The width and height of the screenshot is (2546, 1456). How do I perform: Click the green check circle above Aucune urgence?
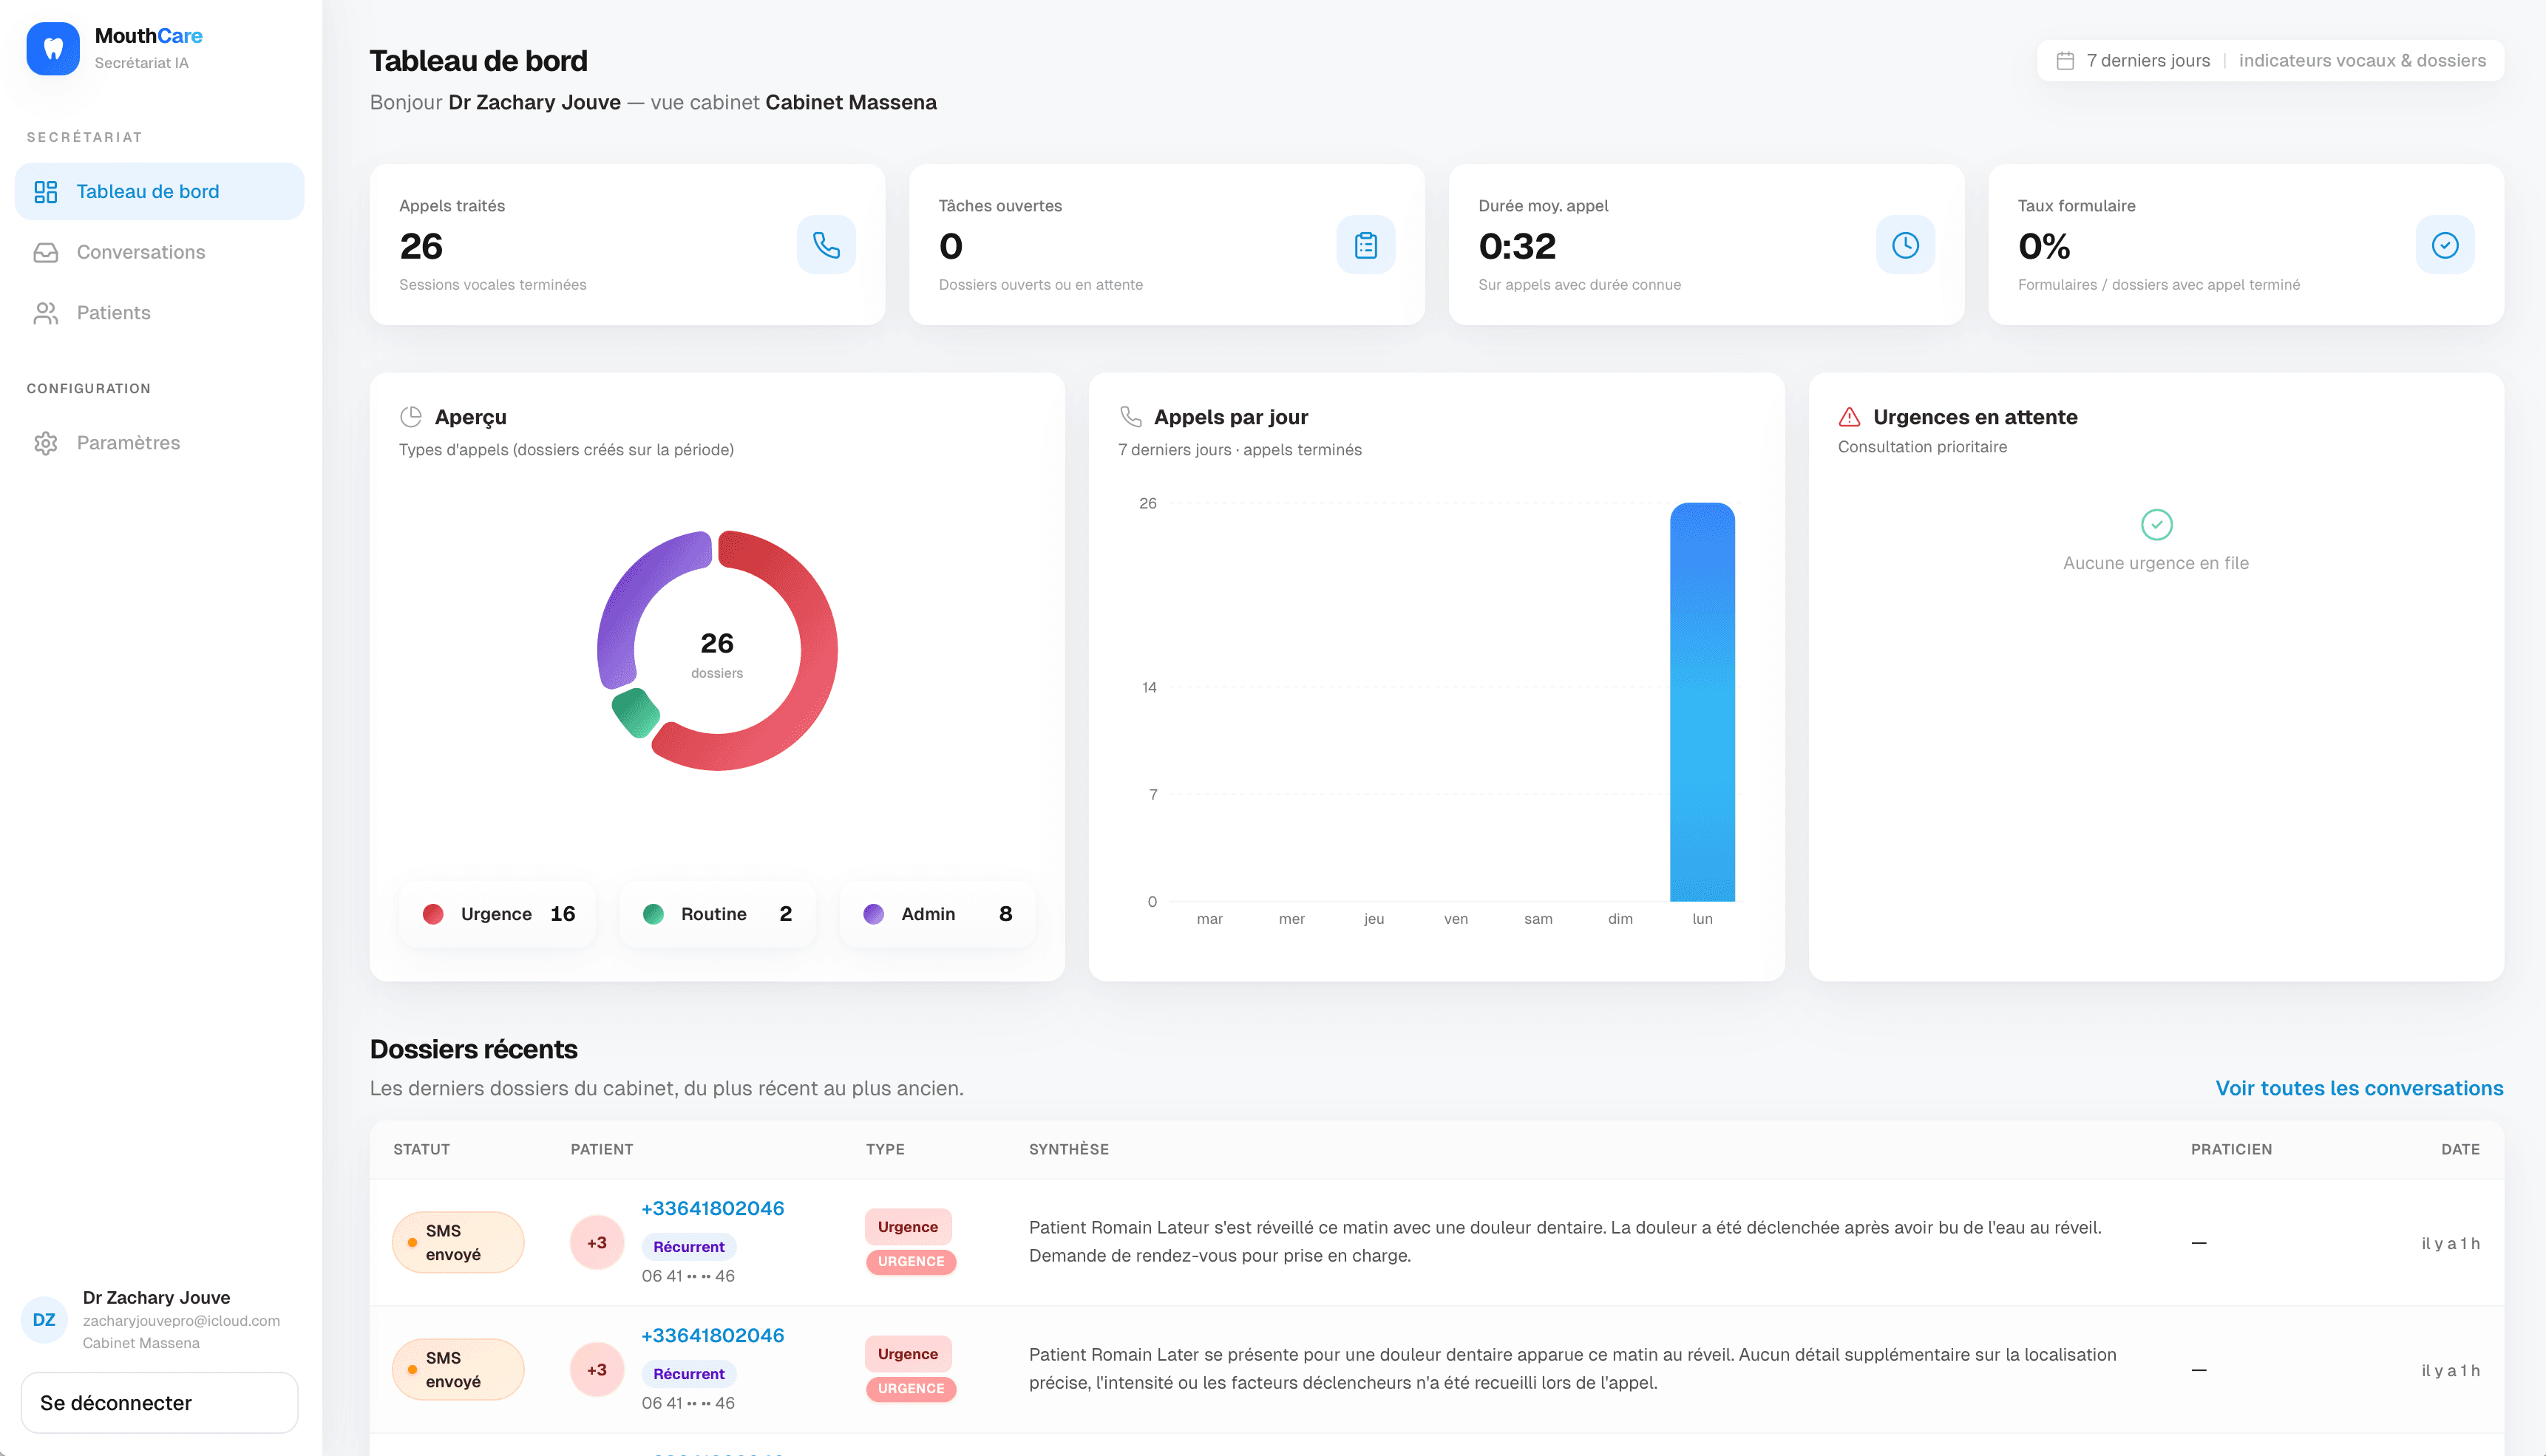pos(2157,525)
